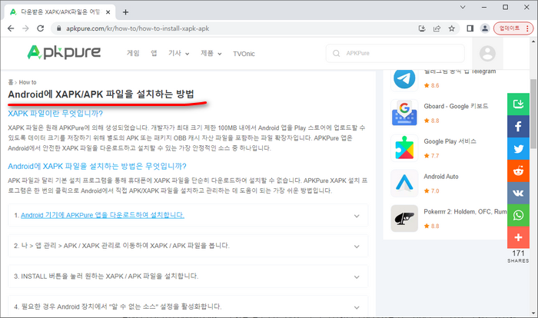Reload the page with refresh icon

point(41,28)
